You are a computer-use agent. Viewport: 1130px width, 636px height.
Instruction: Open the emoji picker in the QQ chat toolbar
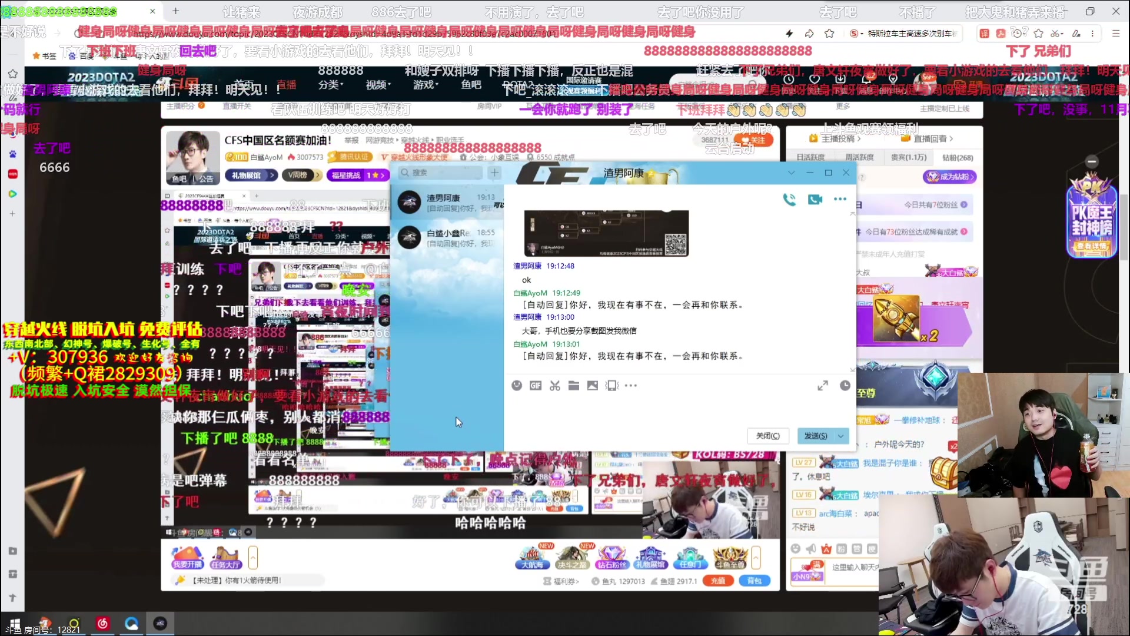click(x=517, y=385)
